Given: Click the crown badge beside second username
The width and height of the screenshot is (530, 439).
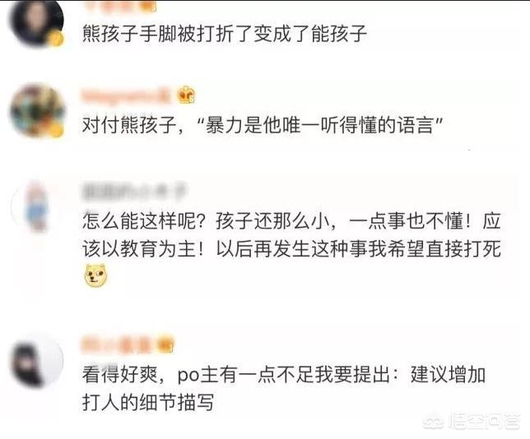Looking at the screenshot, I should tap(186, 95).
